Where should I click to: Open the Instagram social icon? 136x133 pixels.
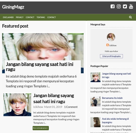119,6
